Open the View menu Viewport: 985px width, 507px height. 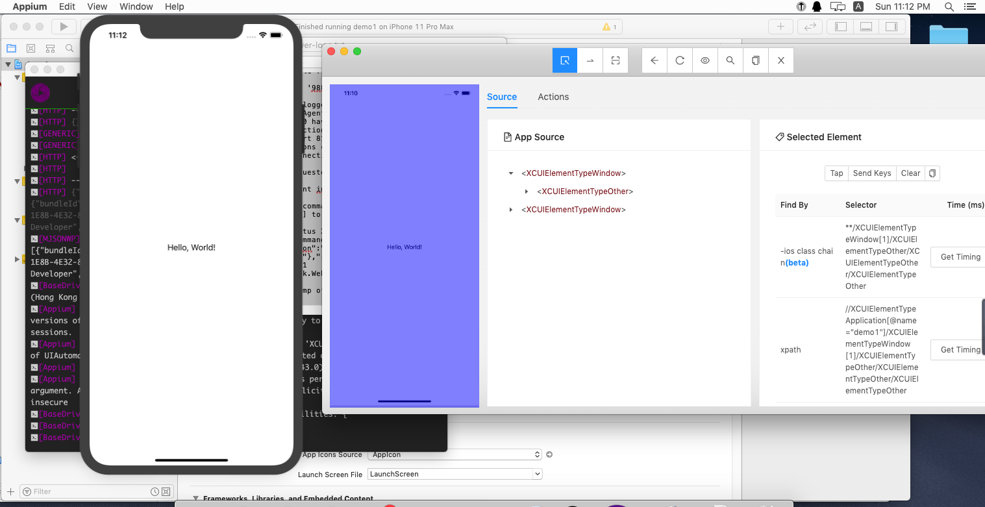click(x=97, y=6)
